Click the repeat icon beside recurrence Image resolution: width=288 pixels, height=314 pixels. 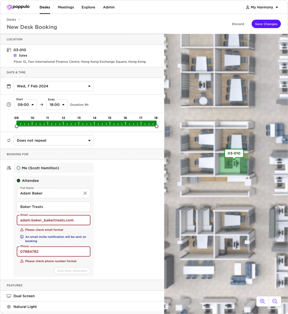coord(9,140)
